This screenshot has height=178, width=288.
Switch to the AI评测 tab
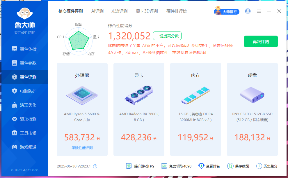coord(97,11)
